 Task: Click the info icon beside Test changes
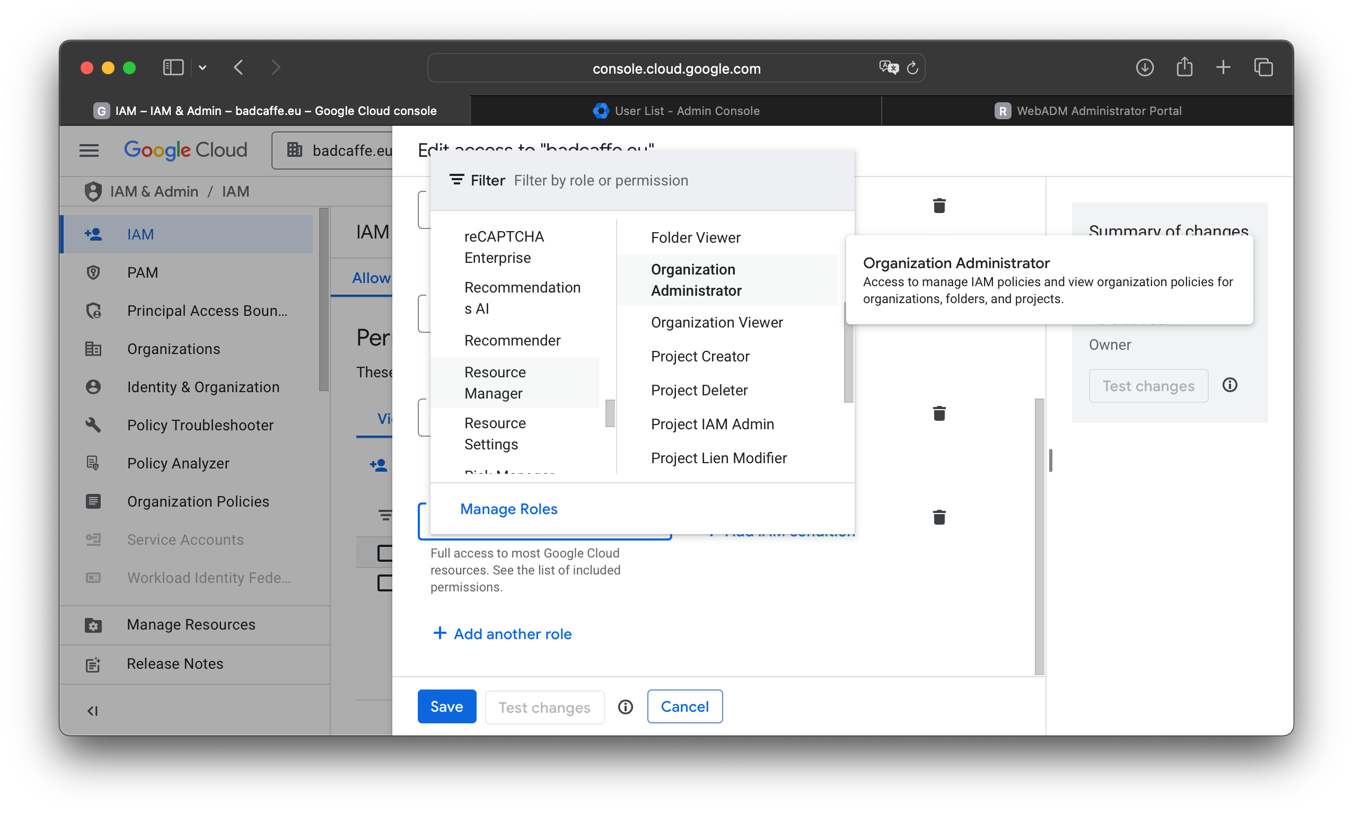[625, 707]
